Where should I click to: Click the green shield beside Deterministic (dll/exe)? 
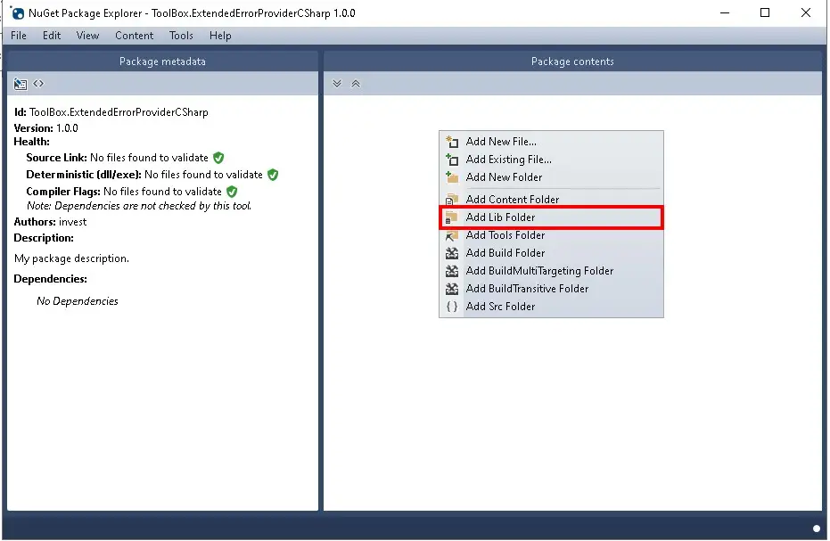pyautogui.click(x=273, y=175)
